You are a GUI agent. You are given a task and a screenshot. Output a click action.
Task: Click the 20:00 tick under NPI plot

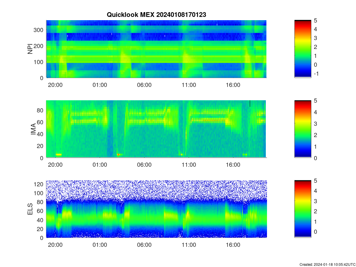[55, 85]
